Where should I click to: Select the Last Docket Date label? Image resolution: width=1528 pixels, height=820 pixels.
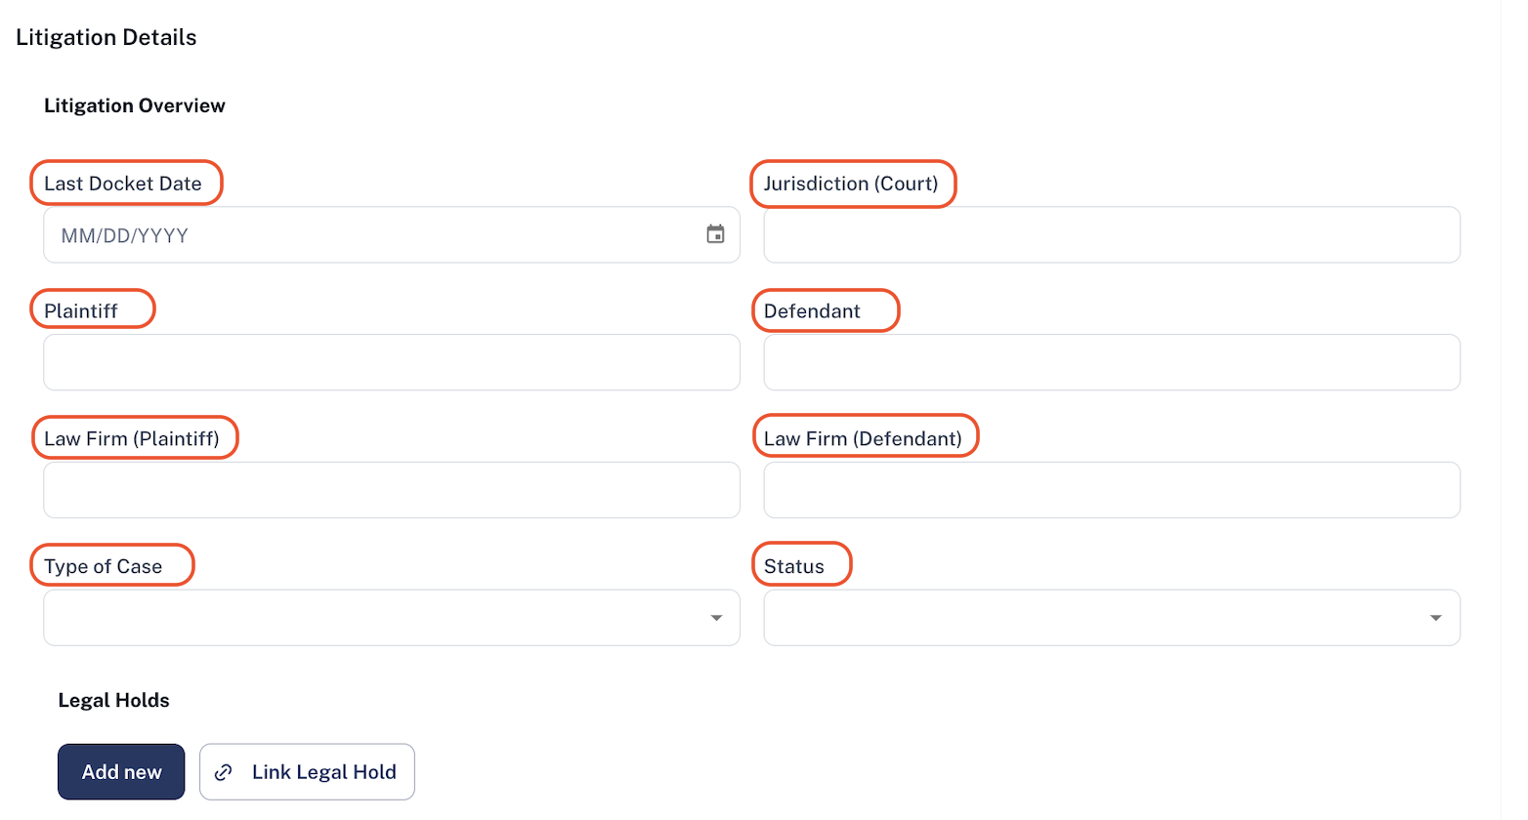point(123,184)
